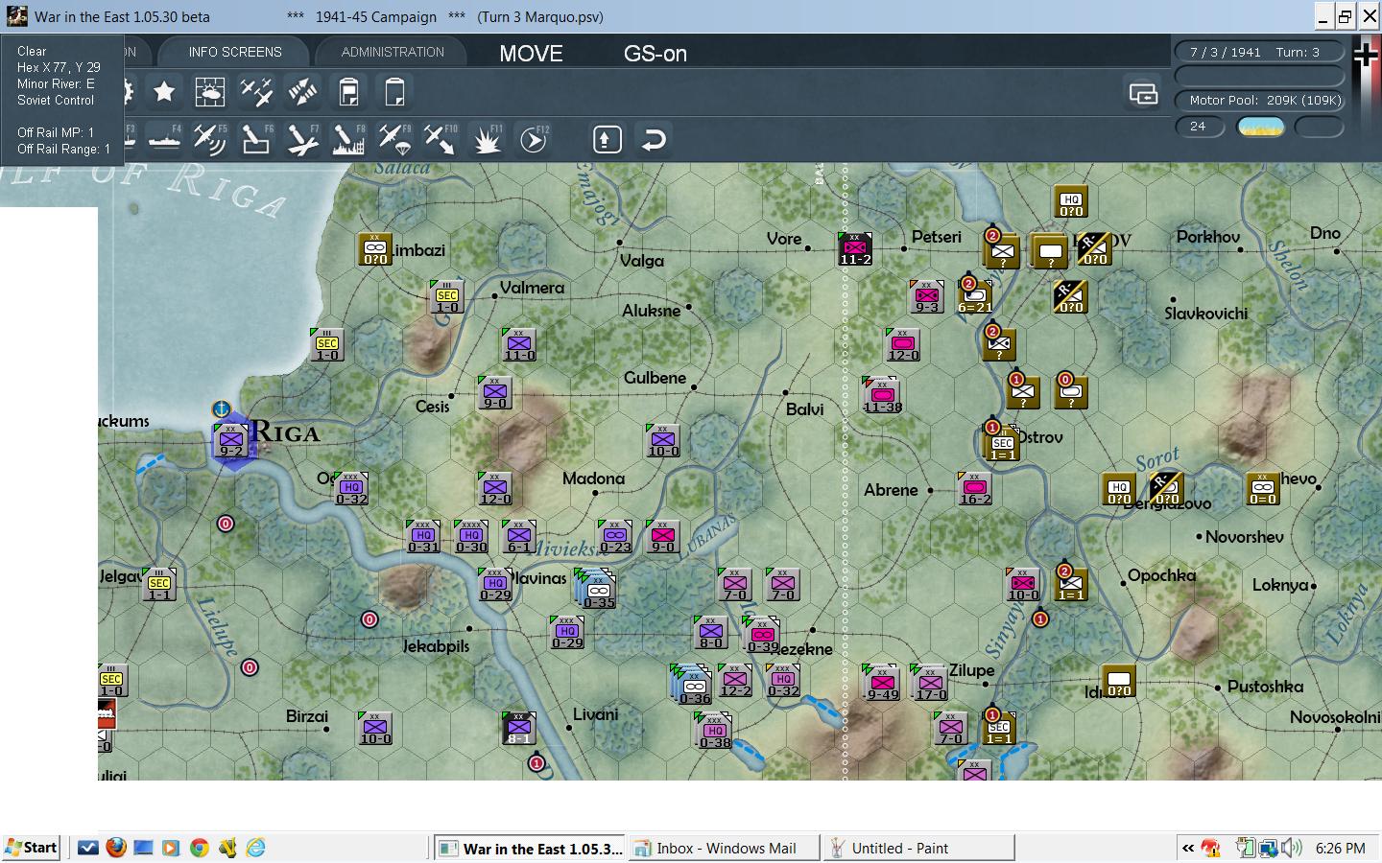
Task: Click the date and turn display
Action: pyautogui.click(x=1259, y=52)
